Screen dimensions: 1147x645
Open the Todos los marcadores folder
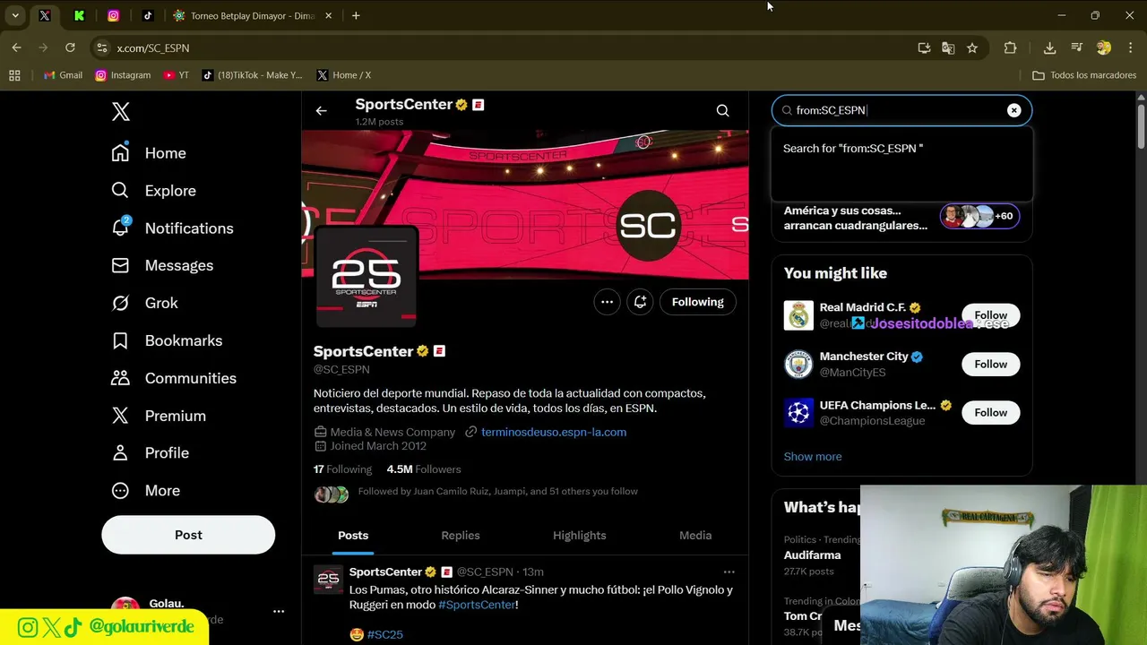pos(1084,75)
